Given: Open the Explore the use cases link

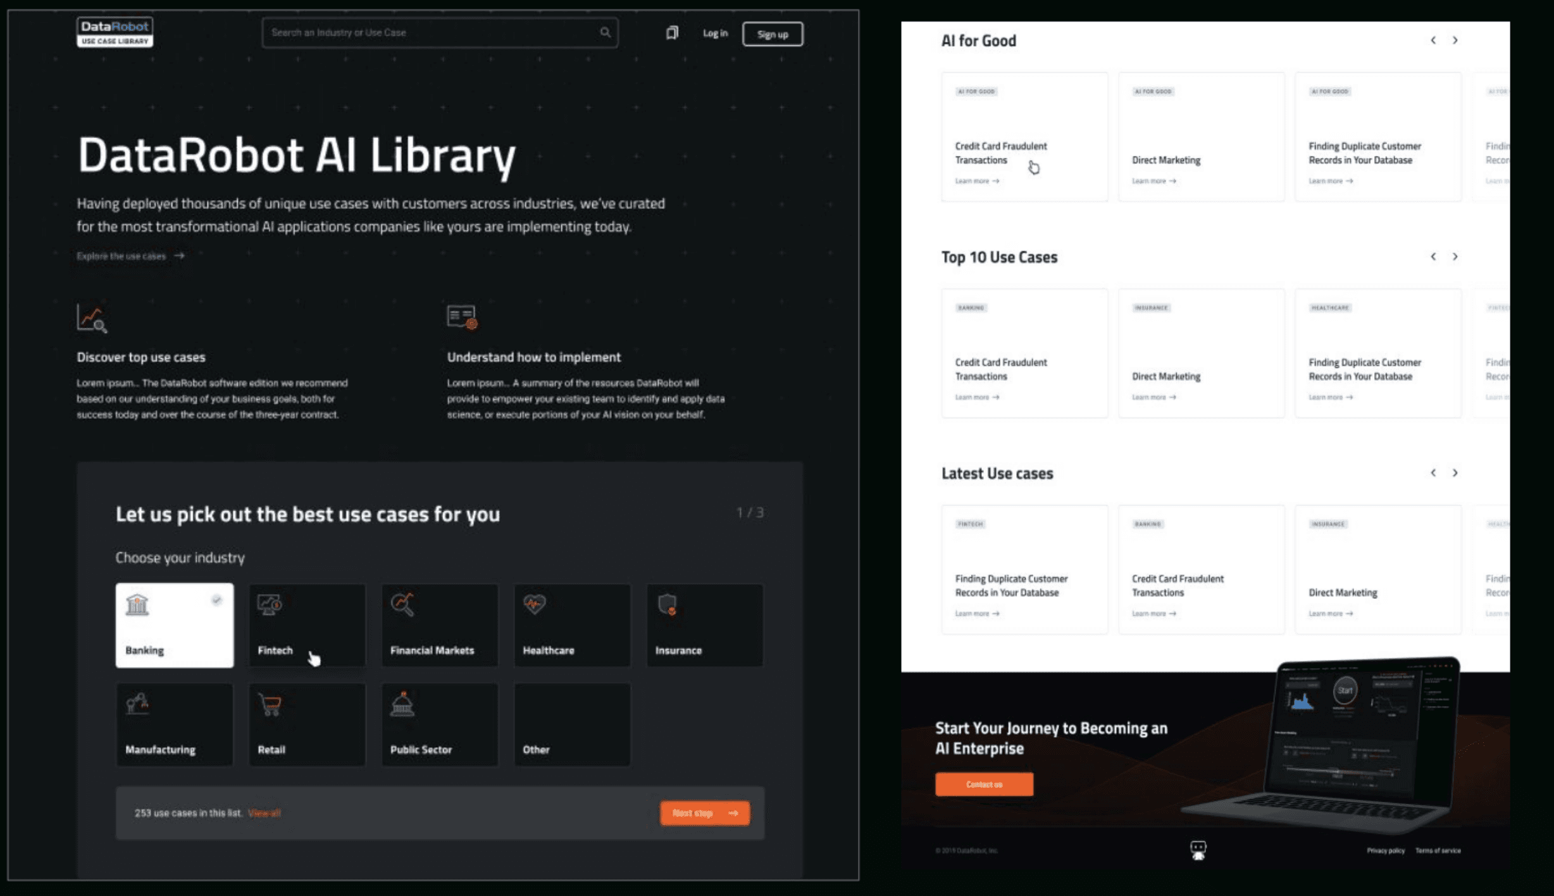Looking at the screenshot, I should pyautogui.click(x=130, y=256).
